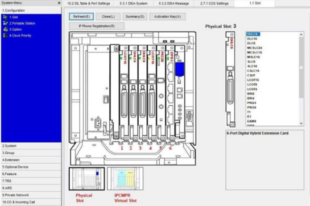Select the OPB3 card in slot 6

(170, 92)
